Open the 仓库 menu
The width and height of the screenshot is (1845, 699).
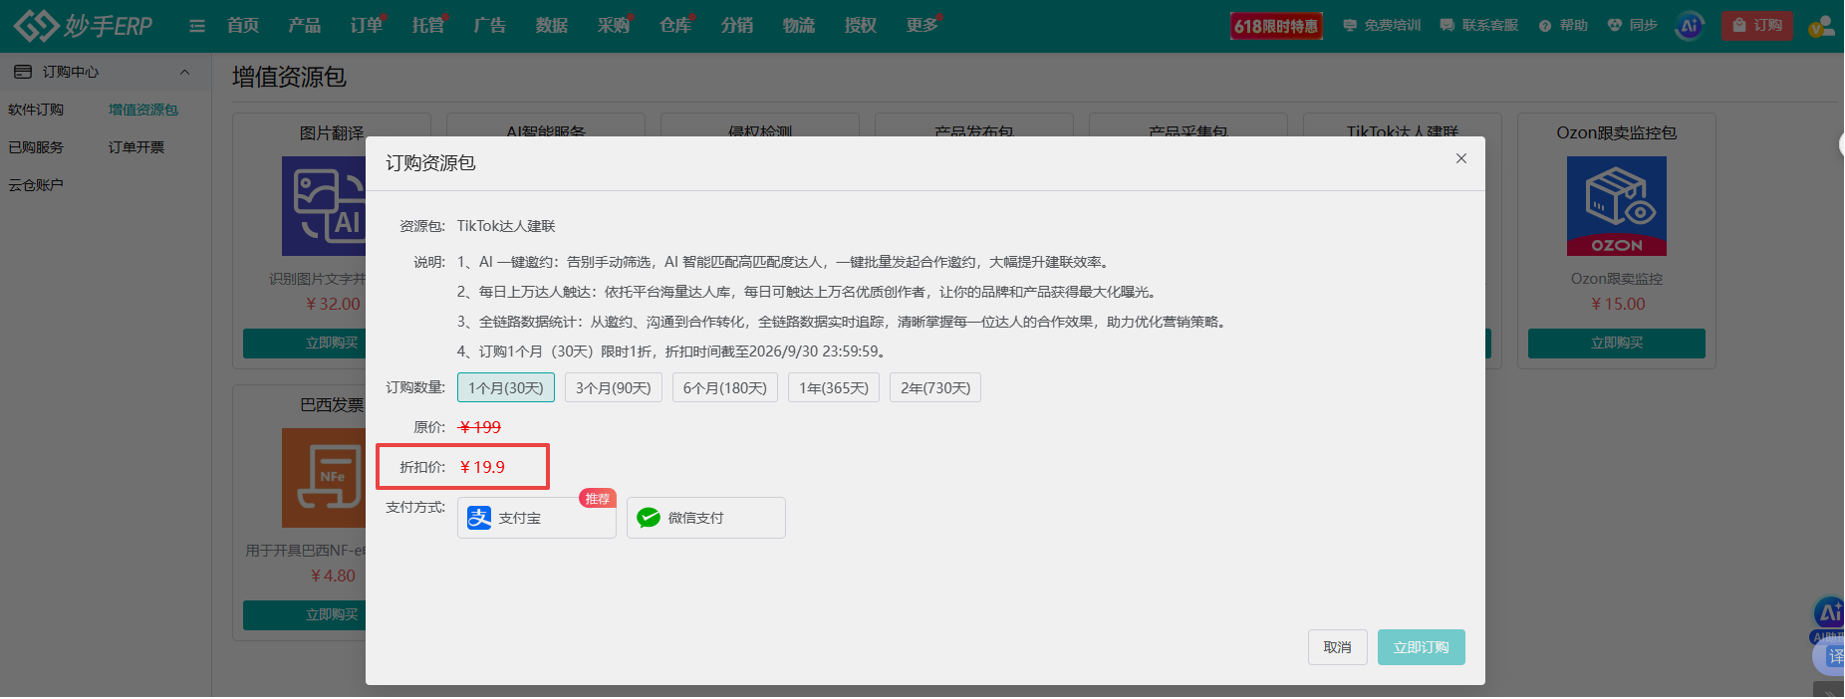(675, 25)
